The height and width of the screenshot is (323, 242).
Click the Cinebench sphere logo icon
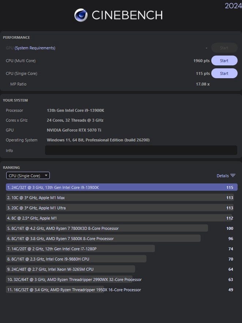81,15
